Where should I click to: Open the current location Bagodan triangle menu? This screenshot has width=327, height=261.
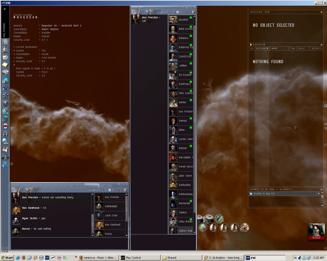tap(15, 17)
